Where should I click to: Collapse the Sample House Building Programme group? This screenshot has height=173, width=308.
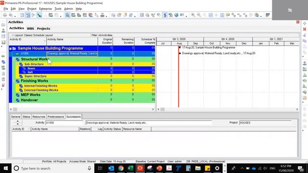[x=11, y=49]
